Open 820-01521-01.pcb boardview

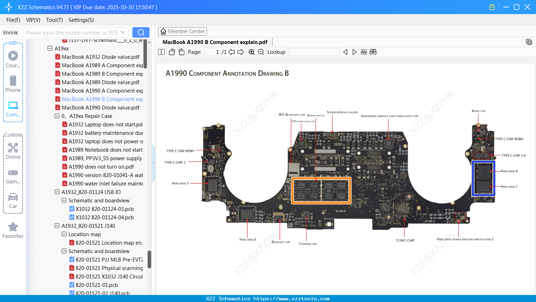point(96,285)
